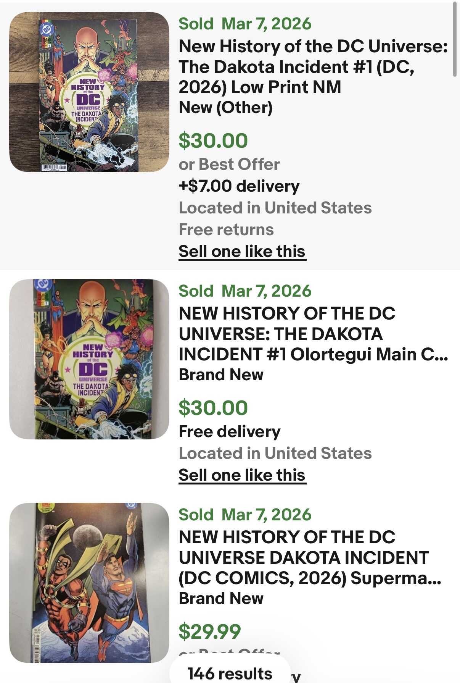This screenshot has height=683, width=460.
Task: Tap the $30.00 price of the first listing
Action: click(x=213, y=140)
